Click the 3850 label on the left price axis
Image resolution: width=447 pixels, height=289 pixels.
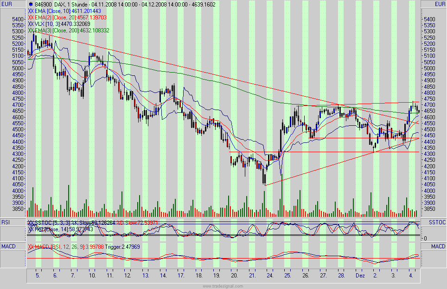(18, 209)
